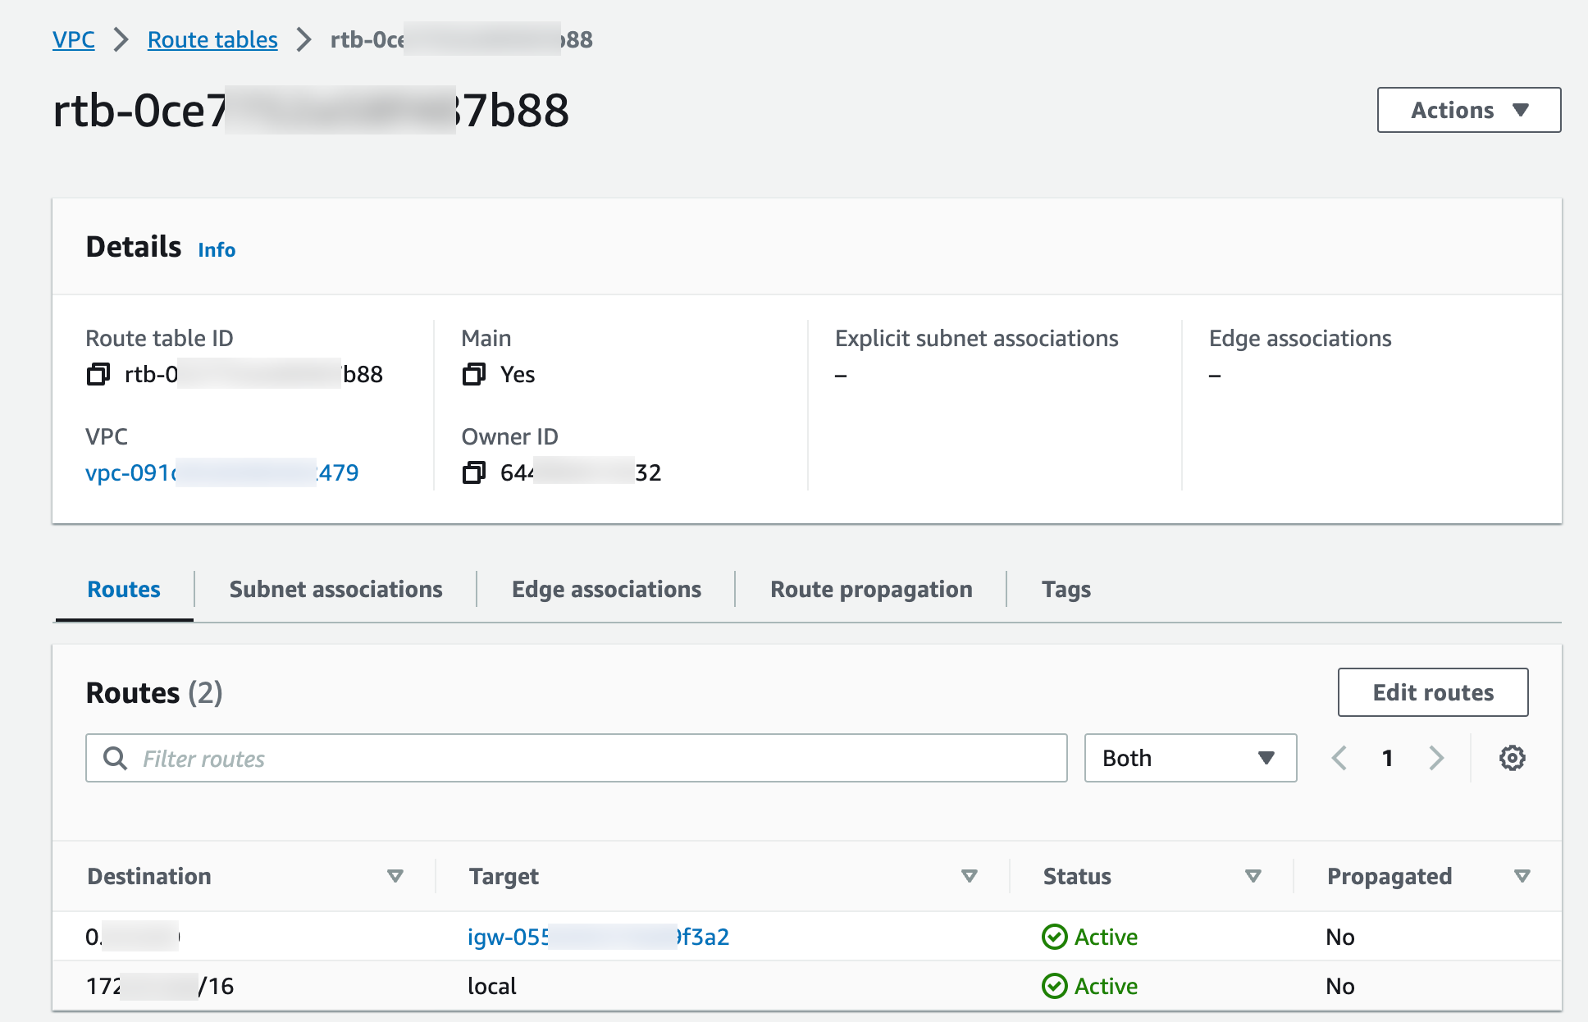Go to next page of routes

click(1436, 758)
